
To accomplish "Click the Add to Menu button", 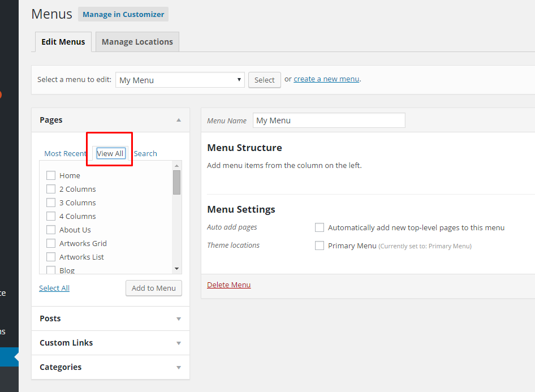I will pyautogui.click(x=153, y=288).
